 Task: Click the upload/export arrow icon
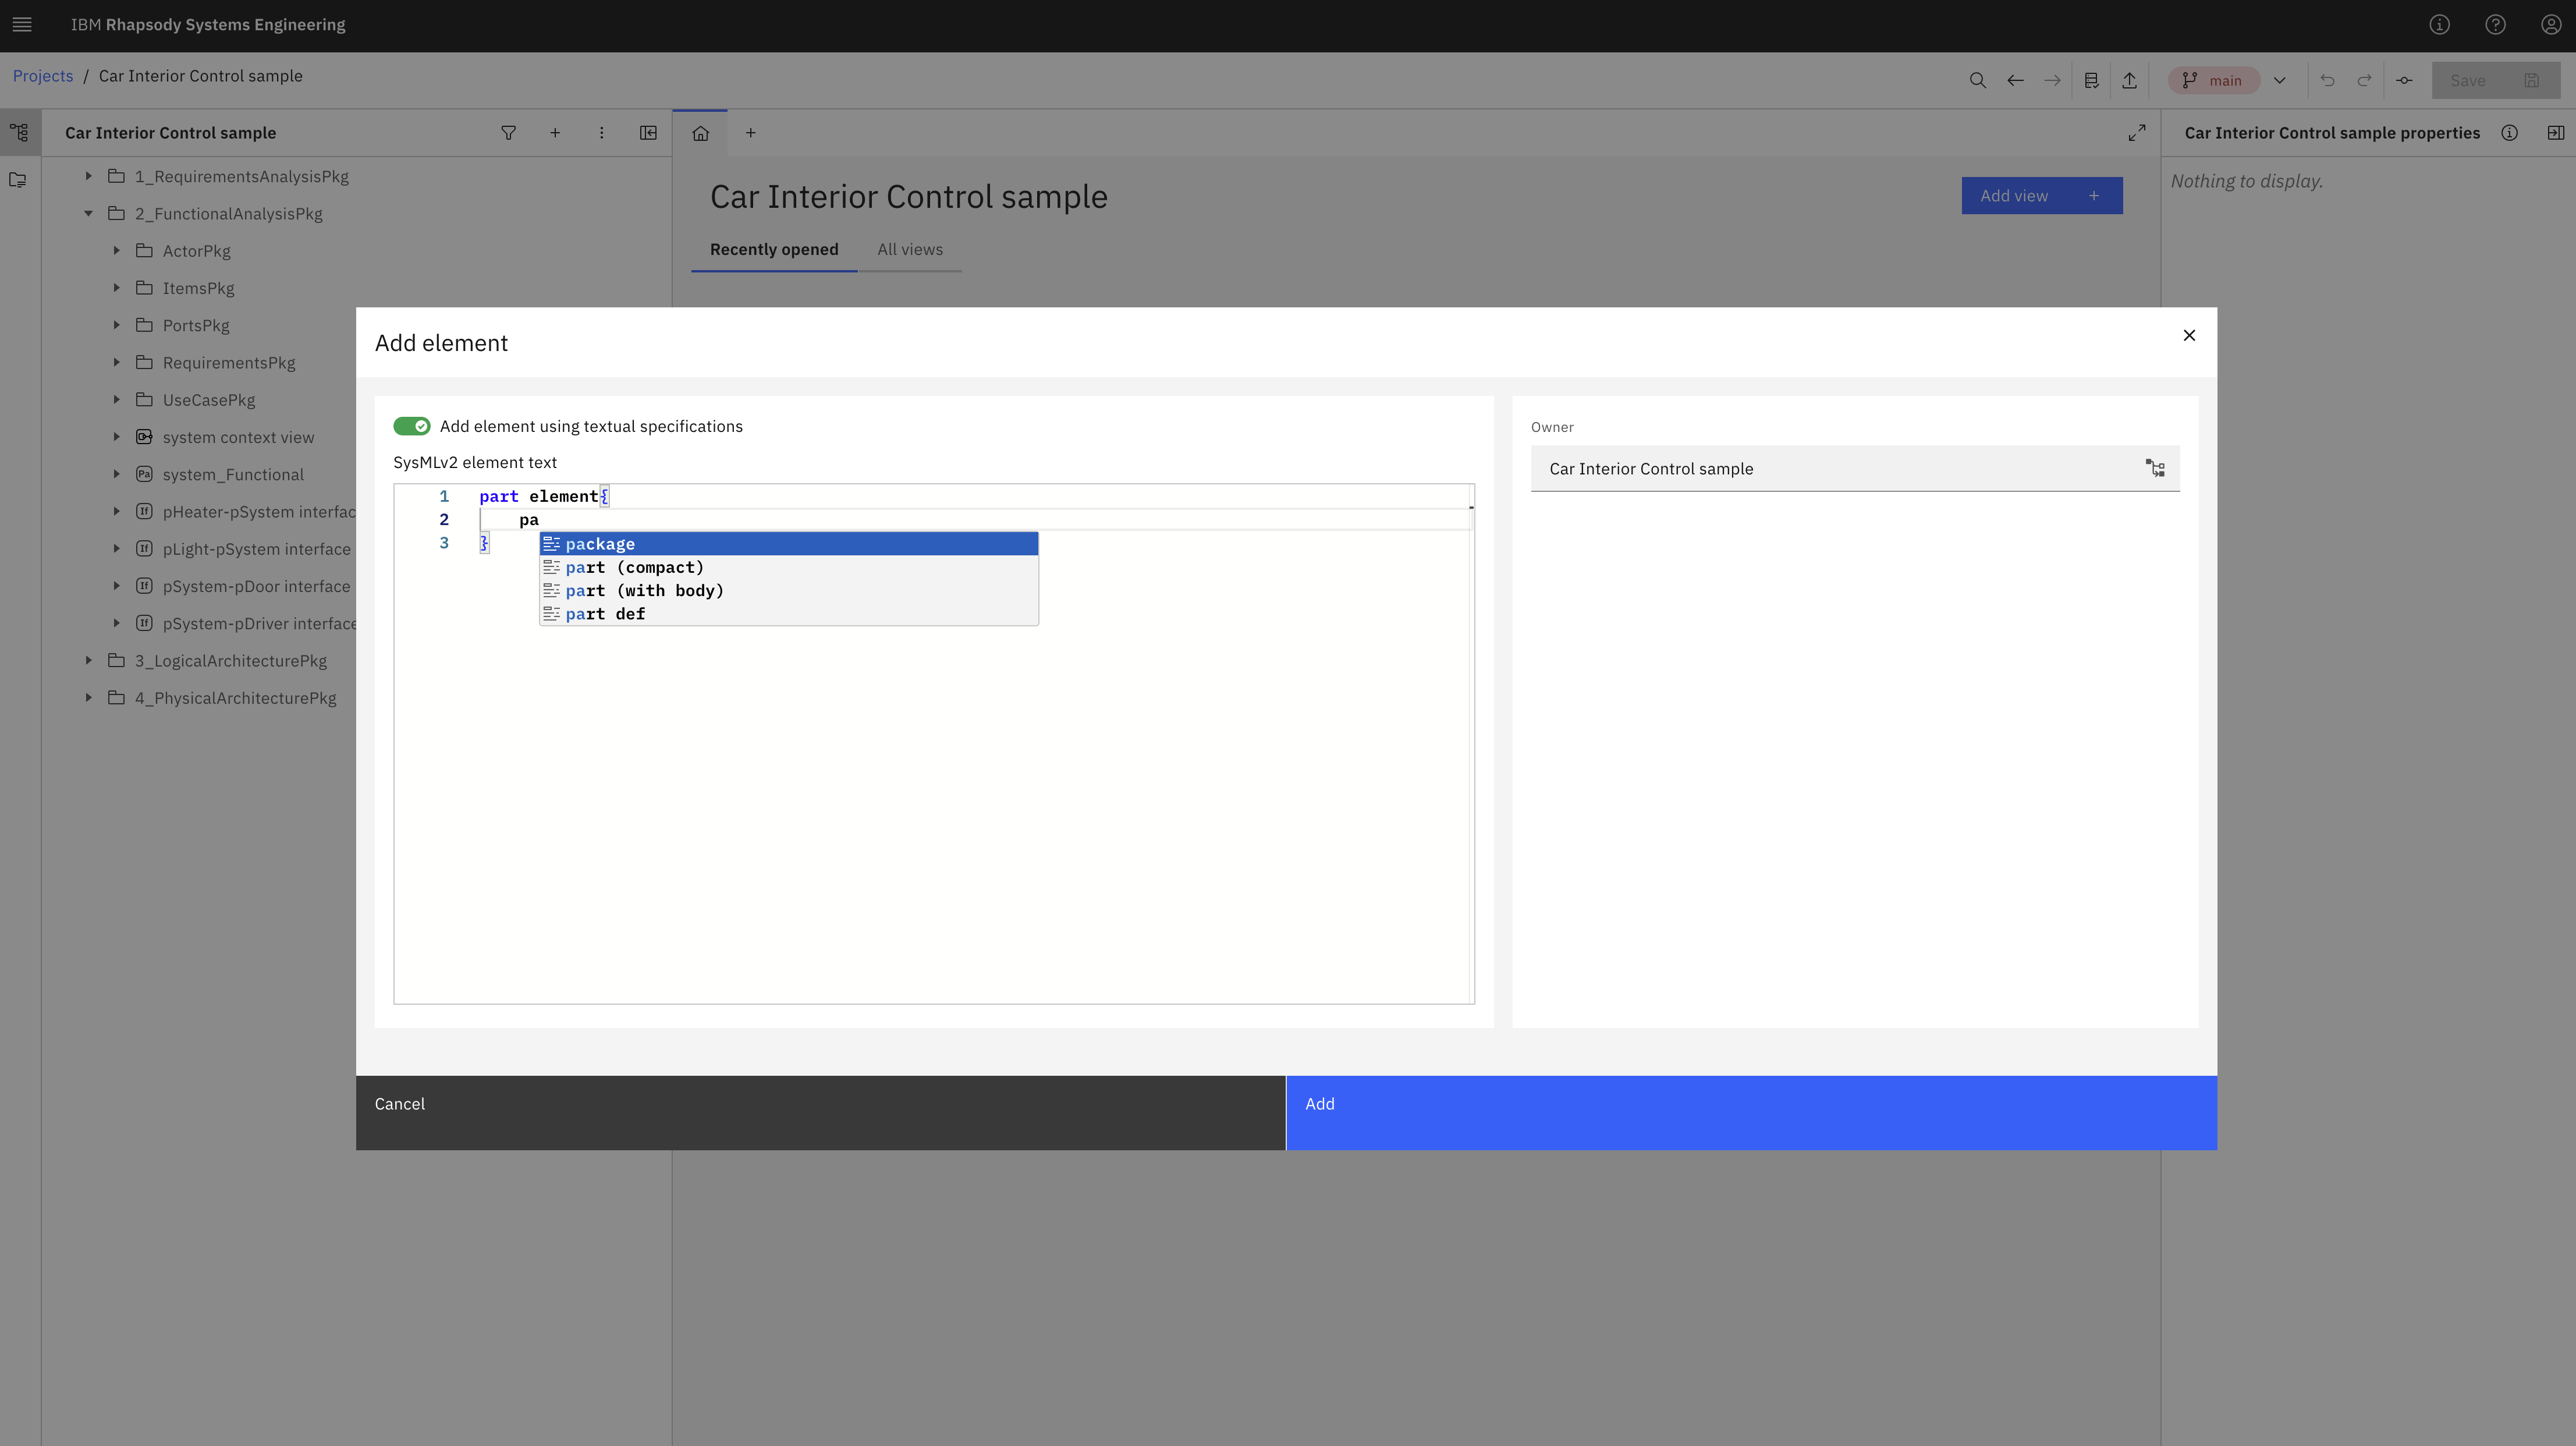click(x=2129, y=80)
